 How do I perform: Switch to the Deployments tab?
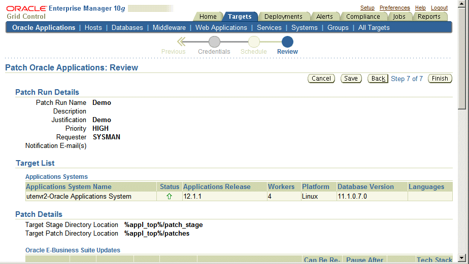(283, 16)
